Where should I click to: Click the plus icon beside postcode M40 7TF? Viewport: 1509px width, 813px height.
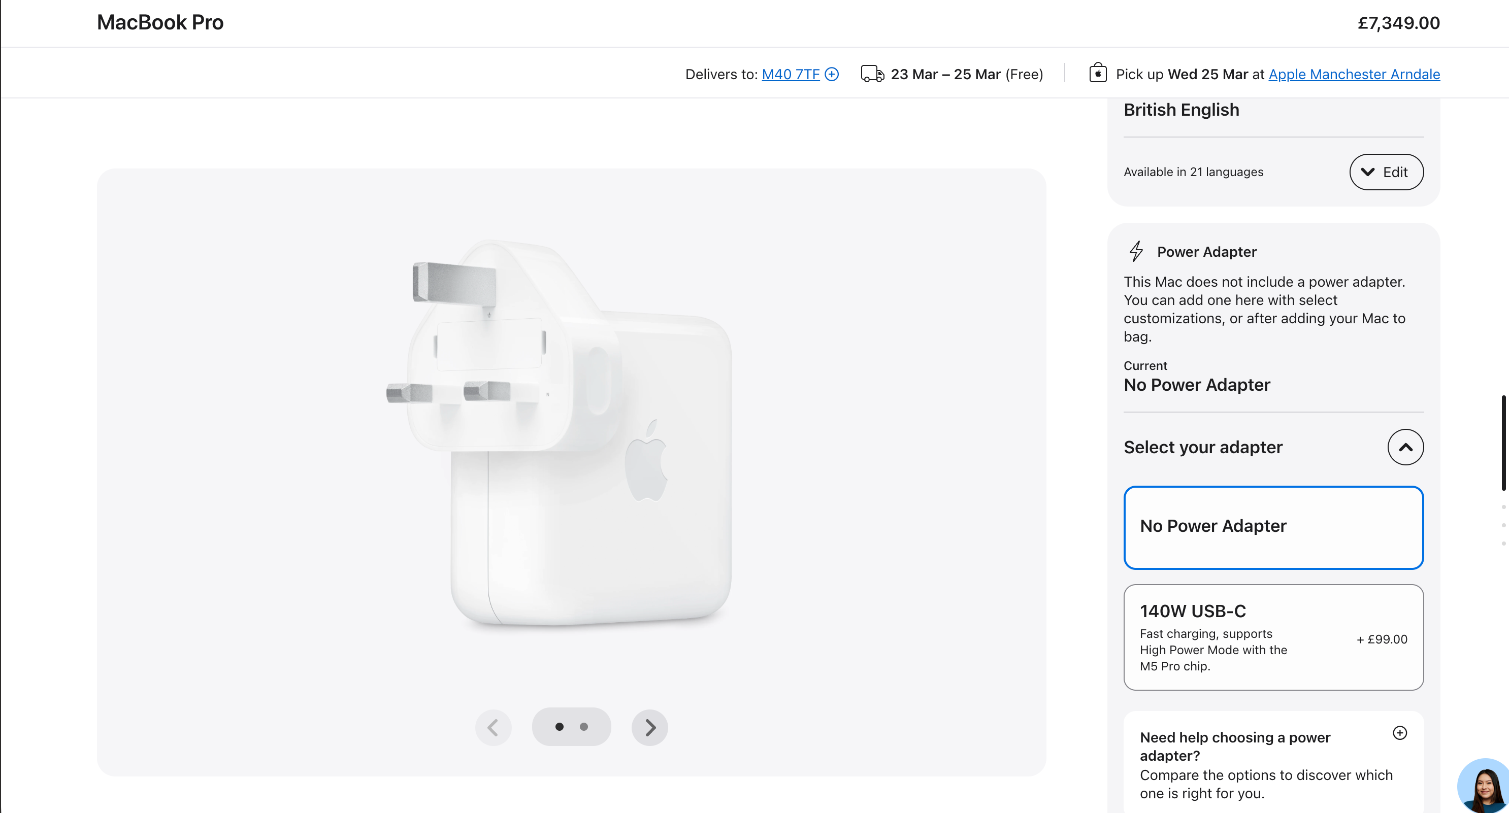coord(832,74)
